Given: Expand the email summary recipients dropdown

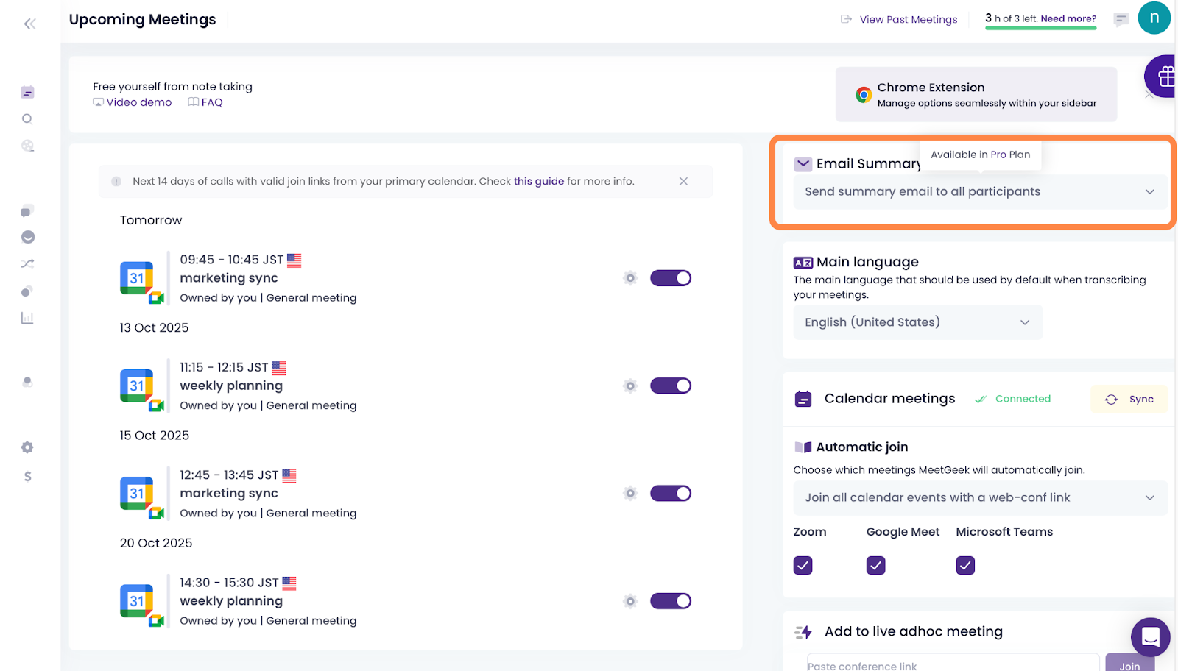Looking at the screenshot, I should click(x=979, y=192).
